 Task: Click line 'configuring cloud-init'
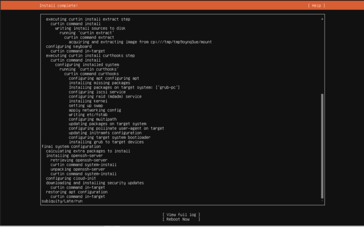tap(71, 179)
